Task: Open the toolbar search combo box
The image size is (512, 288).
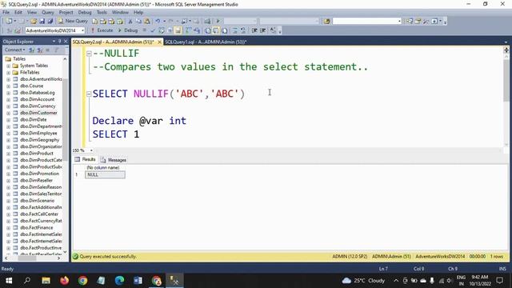Action: 367,22
